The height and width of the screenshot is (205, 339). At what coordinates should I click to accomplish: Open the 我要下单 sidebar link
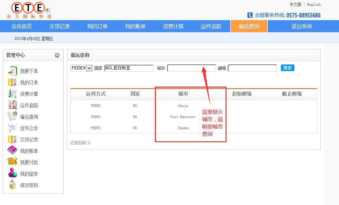point(29,71)
